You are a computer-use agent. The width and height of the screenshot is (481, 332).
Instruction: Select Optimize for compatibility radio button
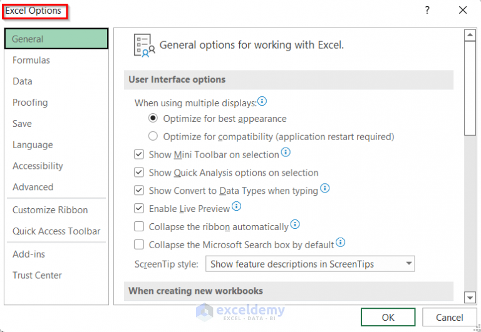click(153, 136)
